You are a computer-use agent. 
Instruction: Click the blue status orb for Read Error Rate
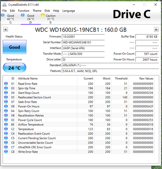click(6, 84)
